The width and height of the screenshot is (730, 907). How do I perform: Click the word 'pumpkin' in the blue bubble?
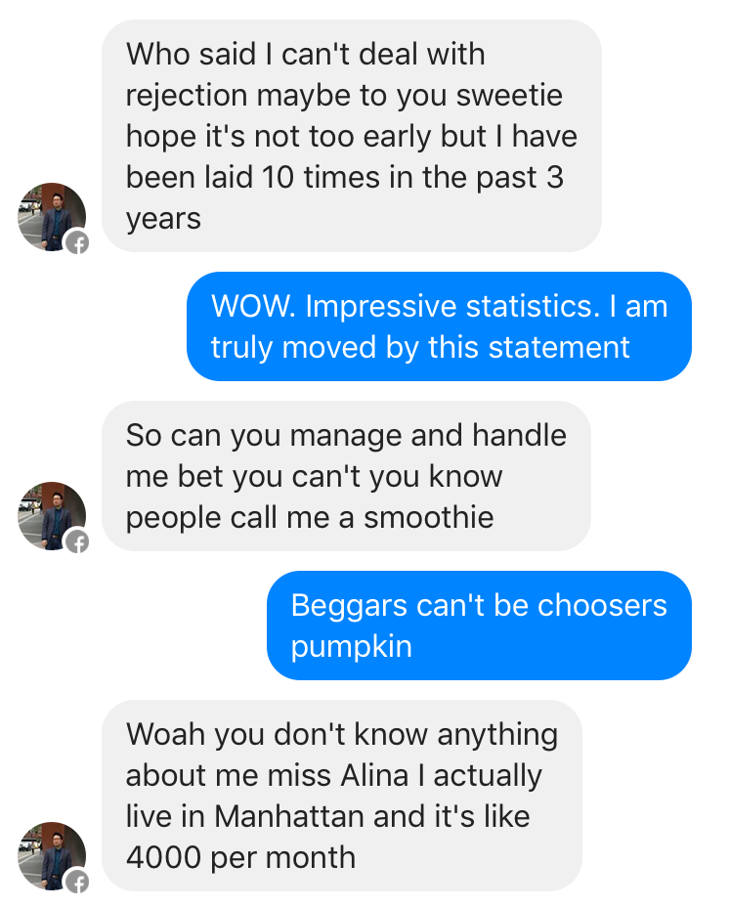click(x=351, y=647)
